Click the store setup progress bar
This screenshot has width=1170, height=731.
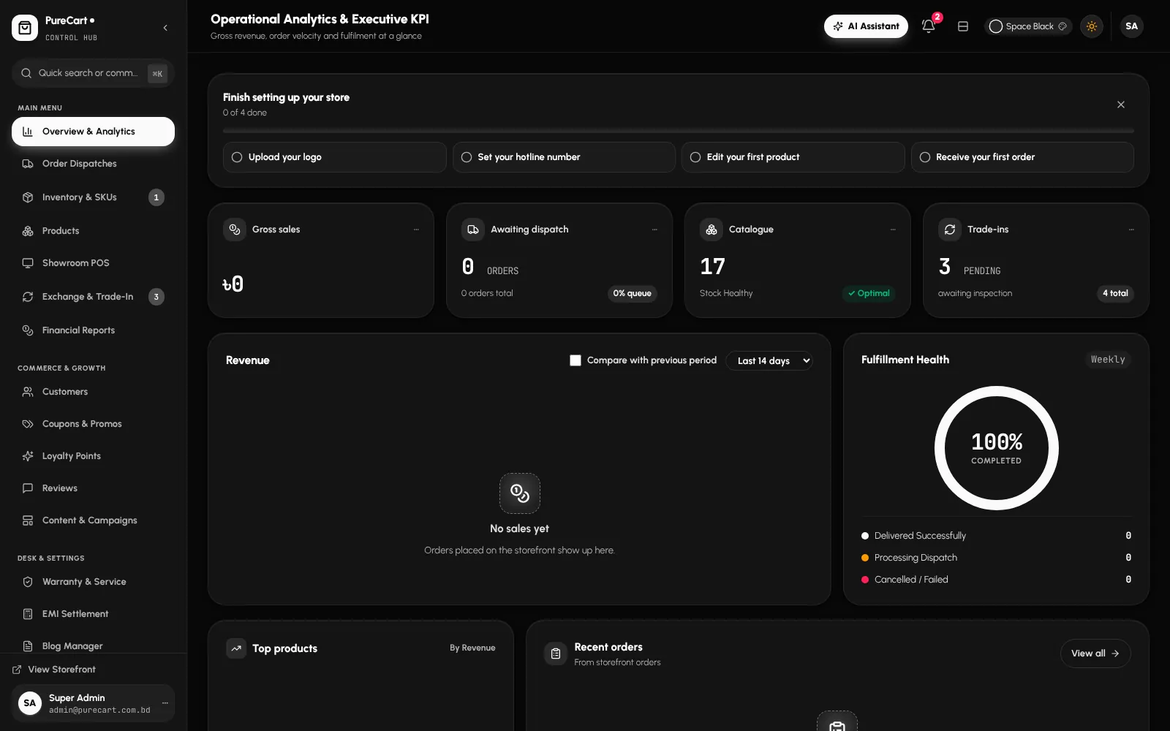pos(679,131)
